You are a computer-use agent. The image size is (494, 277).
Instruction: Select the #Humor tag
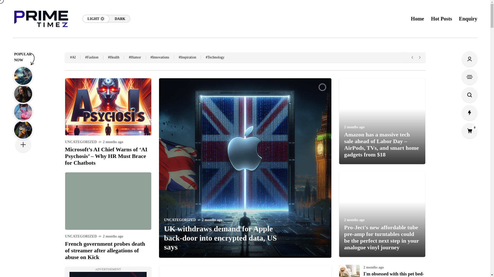pos(135,57)
